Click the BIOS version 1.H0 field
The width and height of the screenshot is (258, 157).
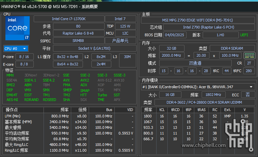coord(221,35)
